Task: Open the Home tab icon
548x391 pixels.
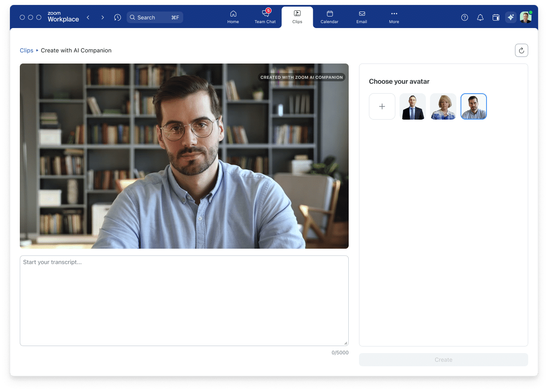Action: coord(233,16)
